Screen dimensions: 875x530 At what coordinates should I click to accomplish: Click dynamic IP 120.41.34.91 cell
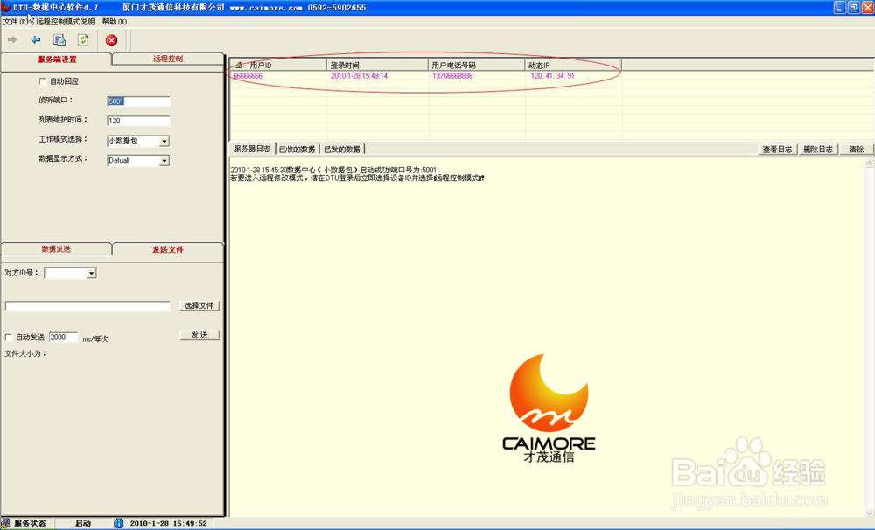(552, 76)
